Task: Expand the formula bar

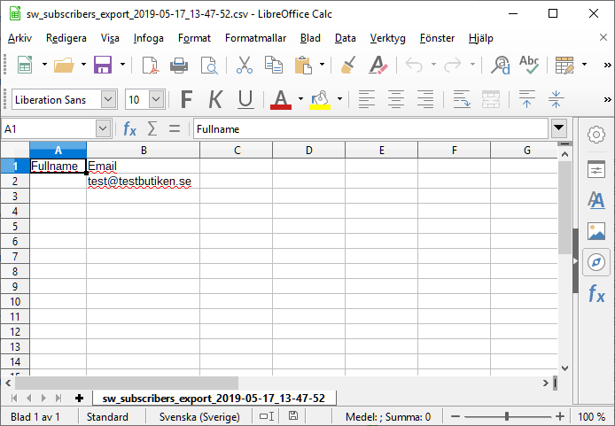Action: 558,128
